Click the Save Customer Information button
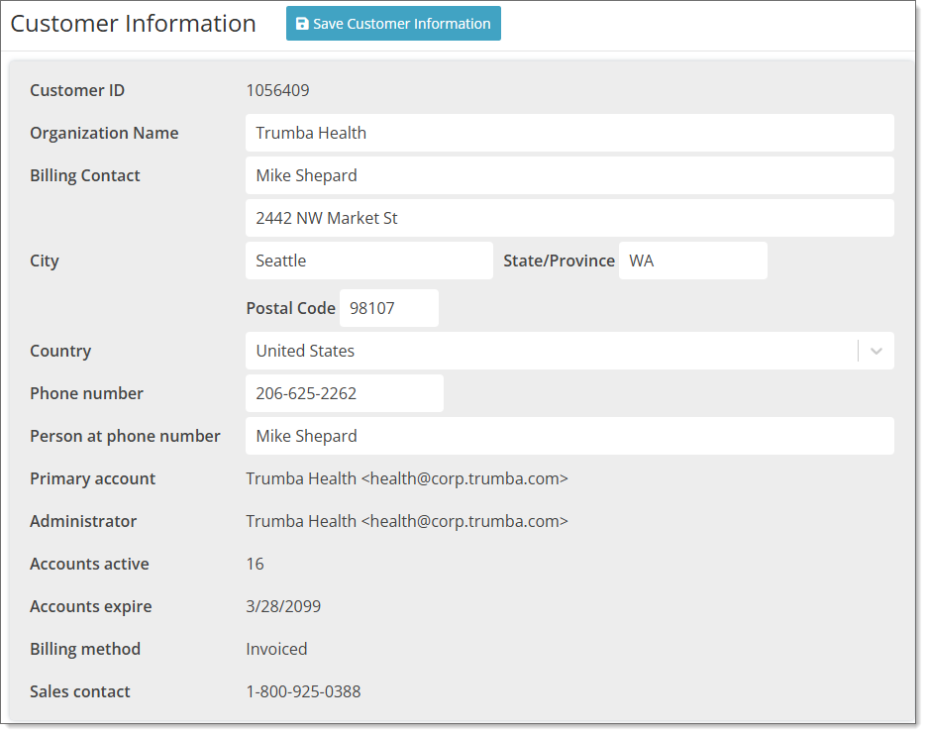This screenshot has height=734, width=926. point(393,23)
